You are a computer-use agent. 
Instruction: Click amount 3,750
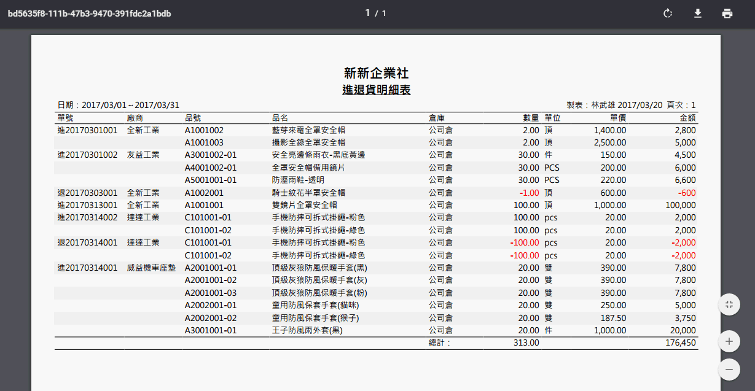685,318
